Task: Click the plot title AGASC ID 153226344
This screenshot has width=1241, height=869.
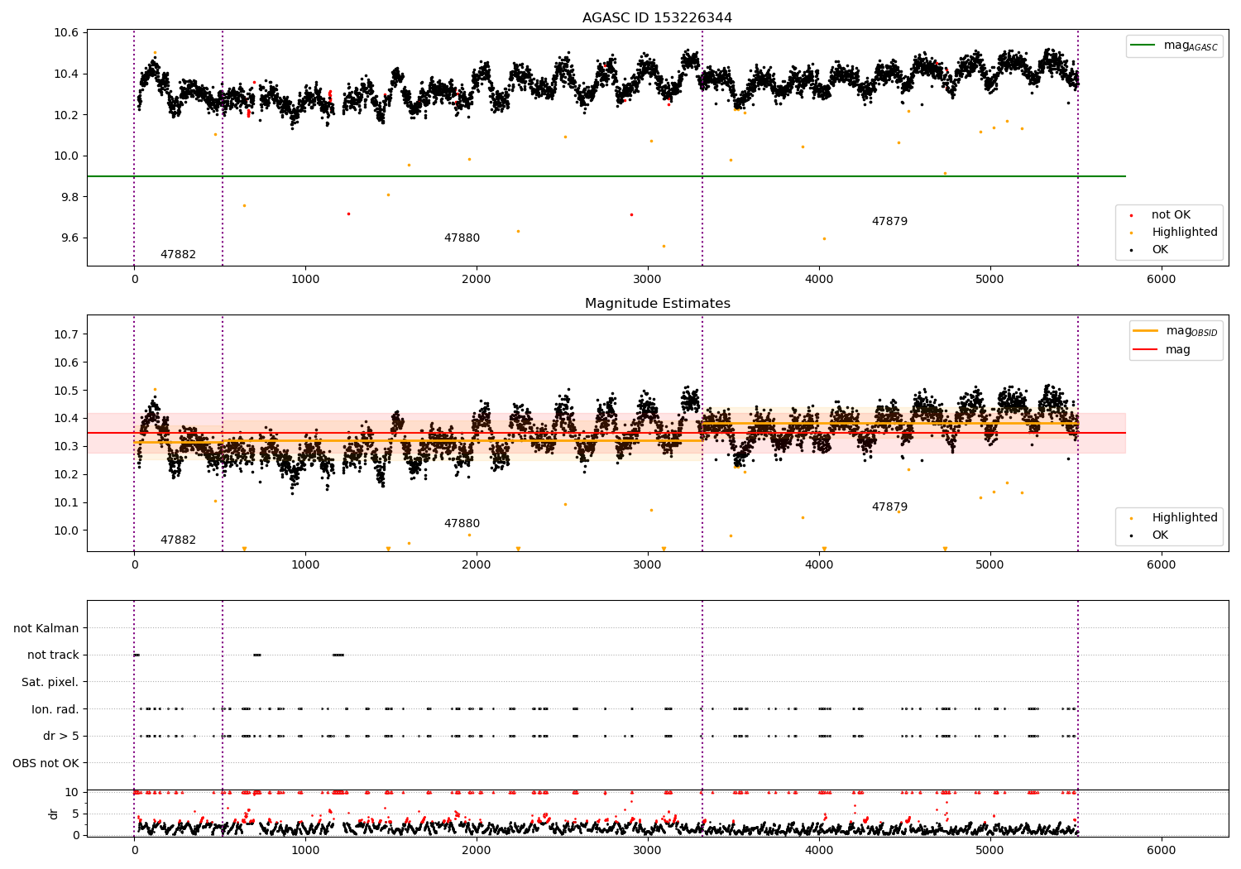Action: point(657,18)
